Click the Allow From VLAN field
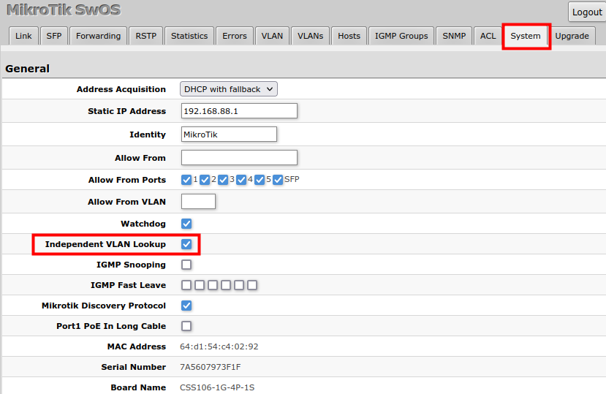The image size is (606, 394). pos(198,202)
